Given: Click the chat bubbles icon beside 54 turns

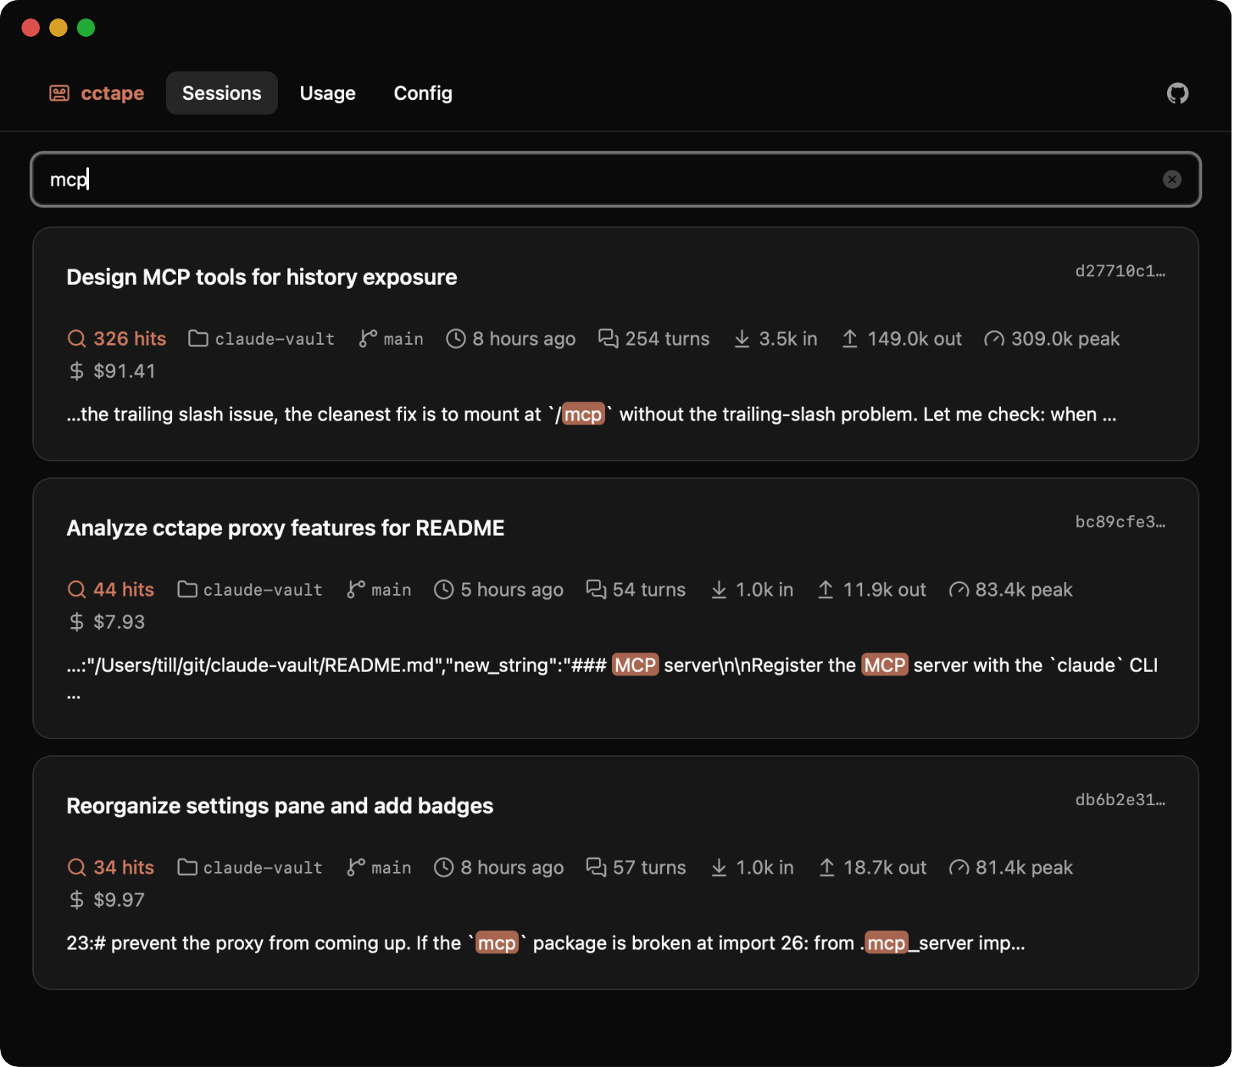Looking at the screenshot, I should pos(596,590).
